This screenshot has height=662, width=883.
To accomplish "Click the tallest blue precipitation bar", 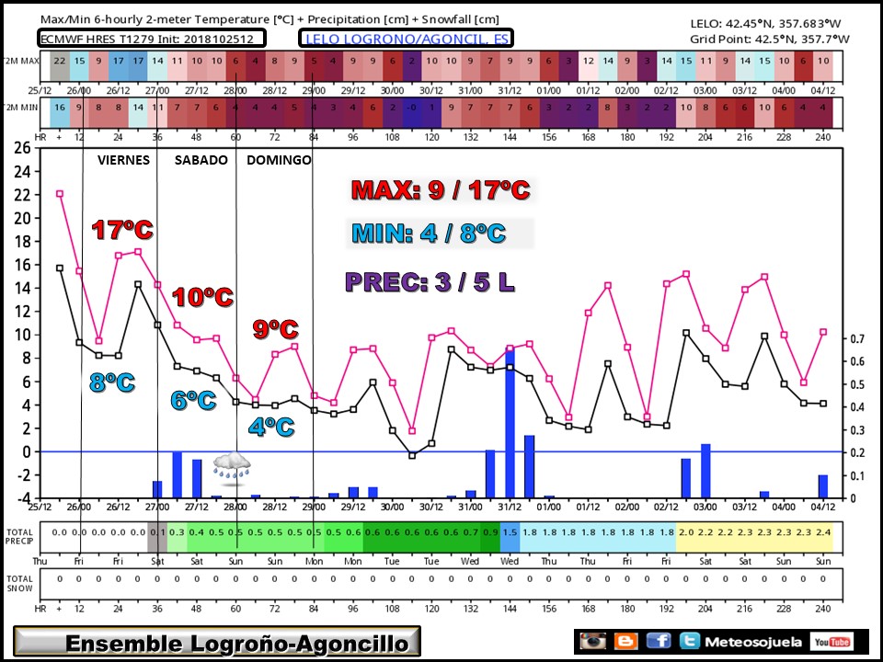I will tap(510, 424).
